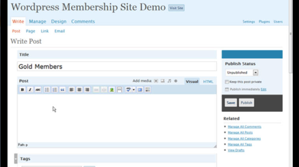Open Settings link
This screenshot has height=167, width=299.
coord(249,22)
